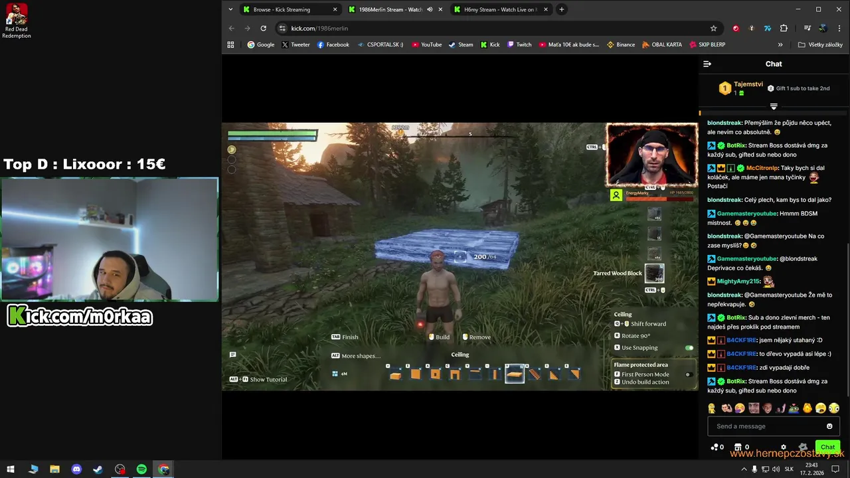This screenshot has height=478, width=850.
Task: Open the chat settings gear icon
Action: [x=784, y=447]
